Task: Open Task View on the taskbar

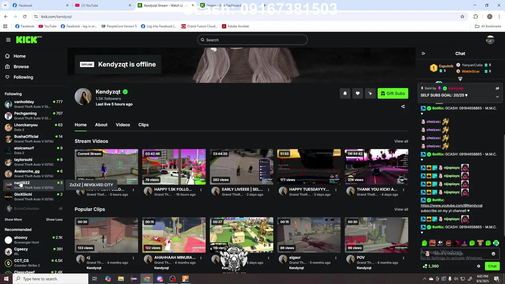Action: pos(95,279)
